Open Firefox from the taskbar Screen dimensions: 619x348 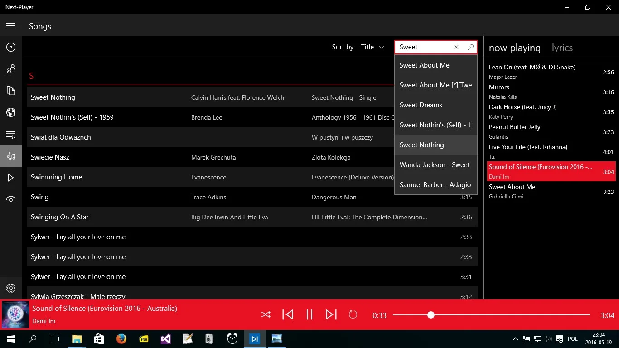(x=121, y=338)
